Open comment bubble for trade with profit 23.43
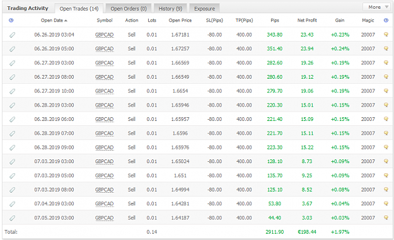The height and width of the screenshot is (240, 394). click(386, 35)
